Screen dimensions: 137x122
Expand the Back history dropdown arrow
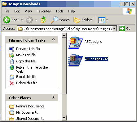pos(22,20)
